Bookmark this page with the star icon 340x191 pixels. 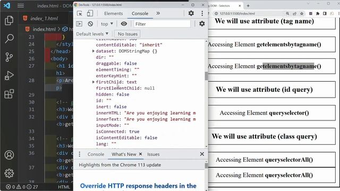[302, 13]
